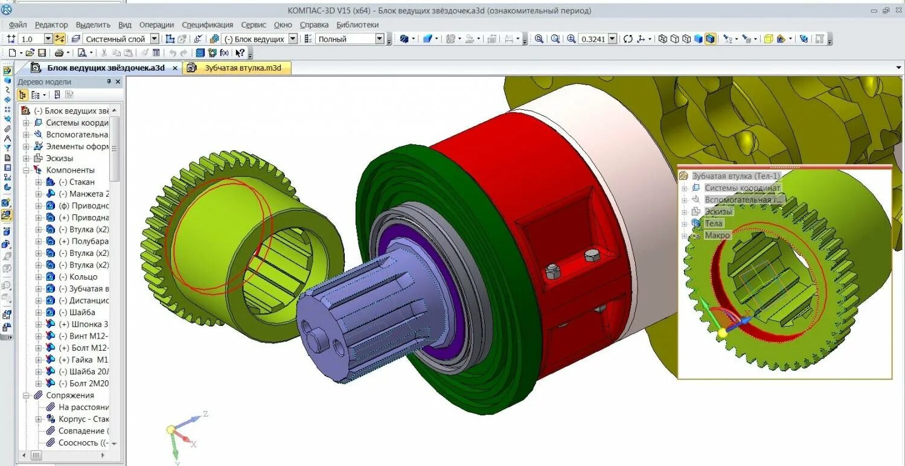Select the Dimensions compass panel in left toolbar
Screen dimensions: 905x466
tap(7, 138)
